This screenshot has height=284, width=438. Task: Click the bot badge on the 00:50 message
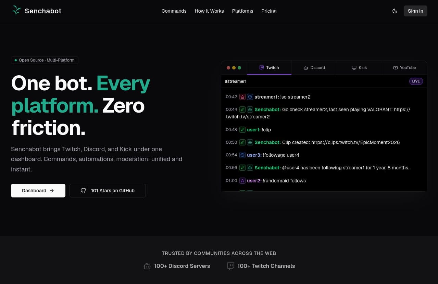pyautogui.click(x=250, y=142)
